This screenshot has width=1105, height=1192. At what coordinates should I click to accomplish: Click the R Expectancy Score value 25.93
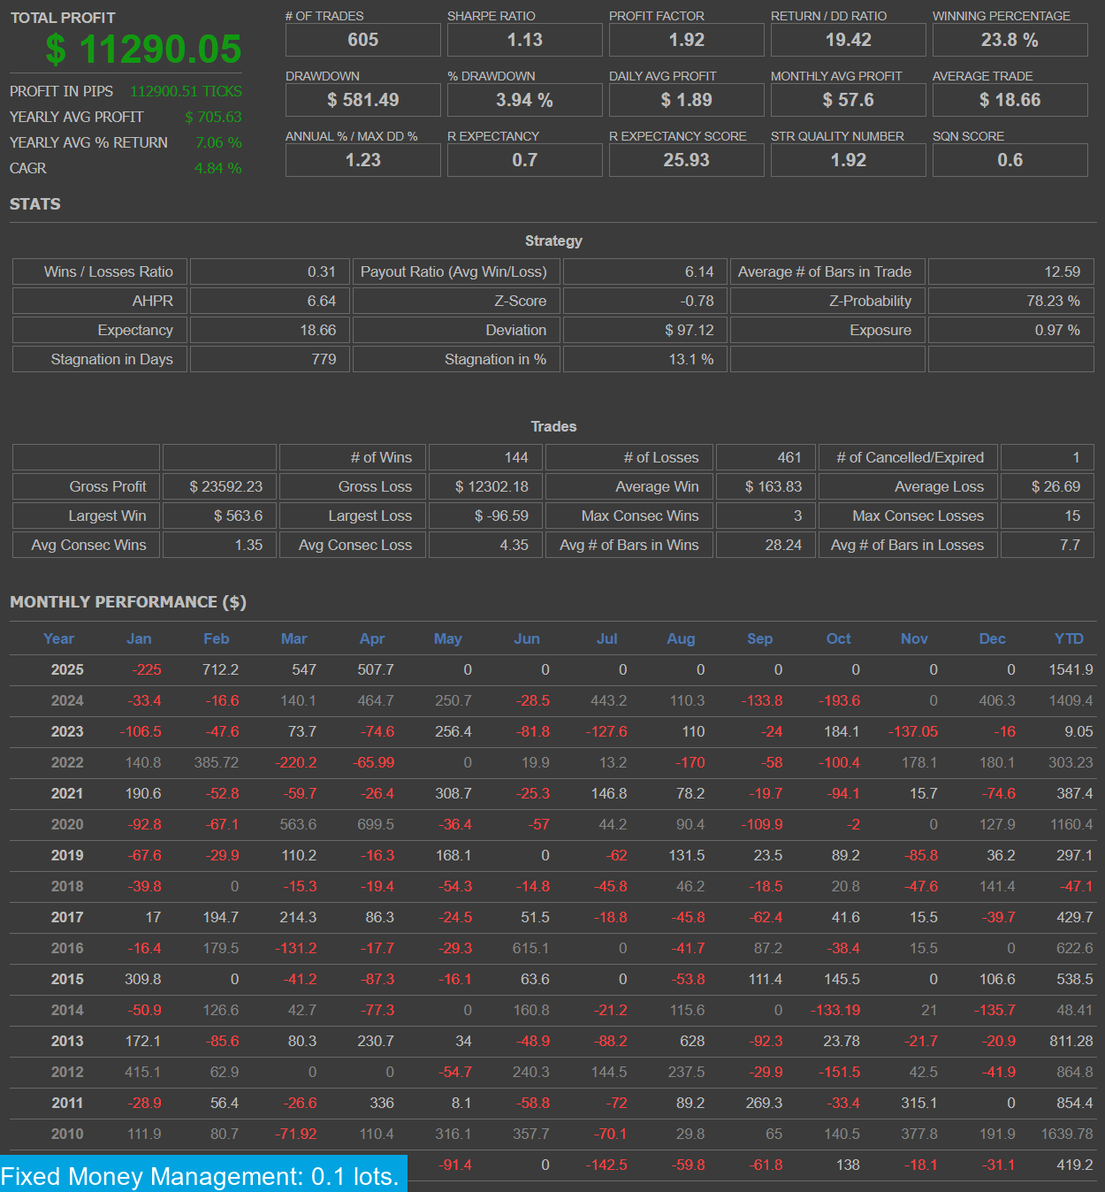(x=687, y=160)
